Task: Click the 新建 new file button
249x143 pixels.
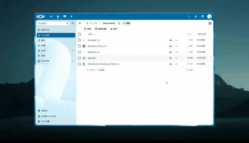Action: tap(126, 23)
